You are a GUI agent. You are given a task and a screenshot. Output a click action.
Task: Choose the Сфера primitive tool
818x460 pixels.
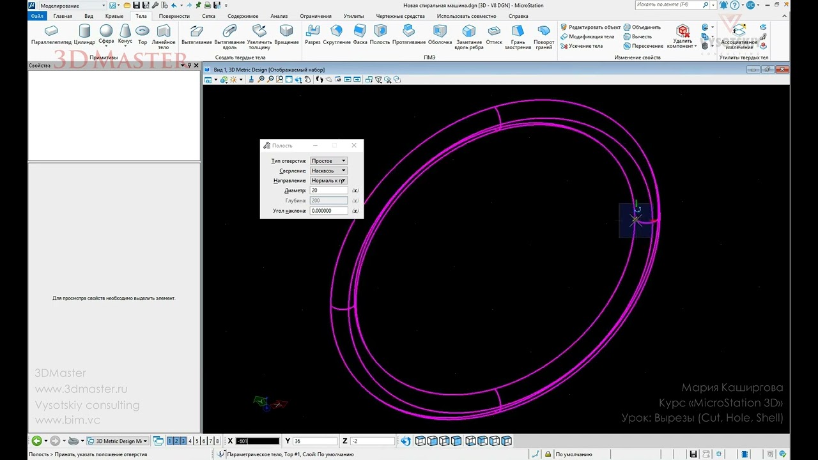[106, 34]
